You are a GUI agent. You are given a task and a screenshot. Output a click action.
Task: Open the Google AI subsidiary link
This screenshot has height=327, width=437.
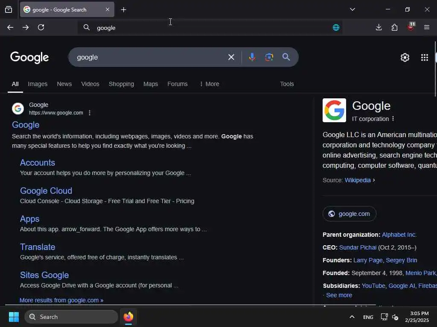tap(402, 286)
